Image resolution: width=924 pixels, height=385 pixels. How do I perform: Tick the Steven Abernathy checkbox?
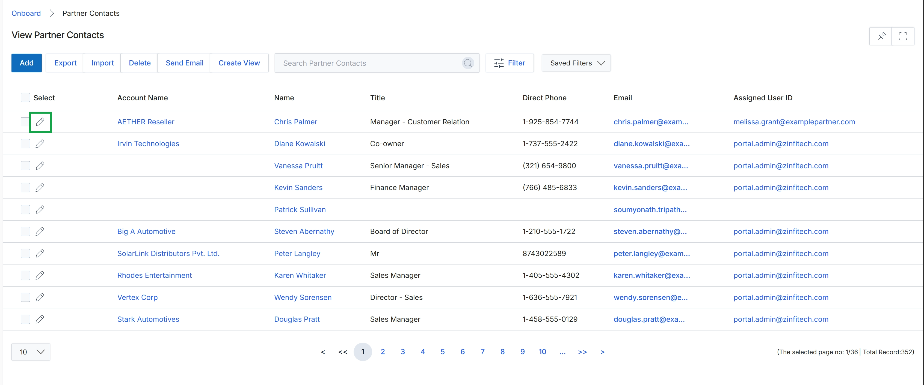click(25, 231)
